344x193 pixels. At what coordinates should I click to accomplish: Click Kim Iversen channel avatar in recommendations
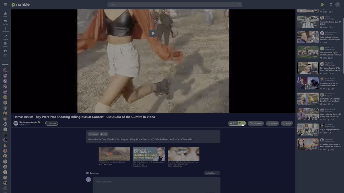(322, 140)
